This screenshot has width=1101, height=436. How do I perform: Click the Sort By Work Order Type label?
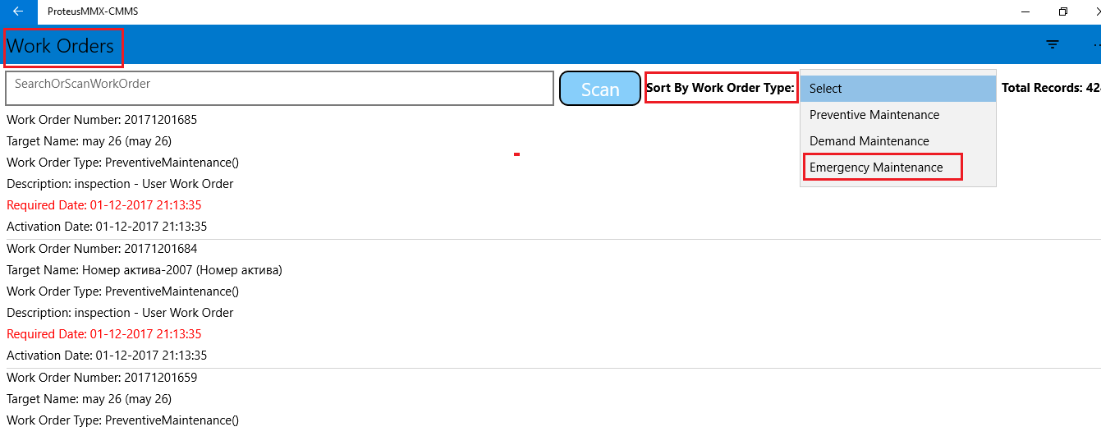(x=721, y=88)
